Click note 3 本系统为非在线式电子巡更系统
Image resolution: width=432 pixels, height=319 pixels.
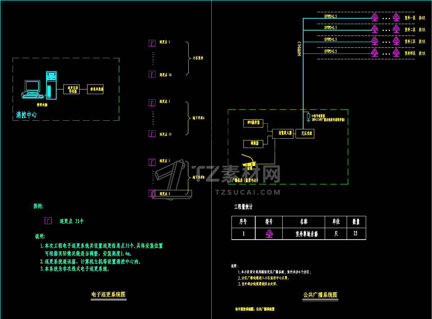[75, 268]
